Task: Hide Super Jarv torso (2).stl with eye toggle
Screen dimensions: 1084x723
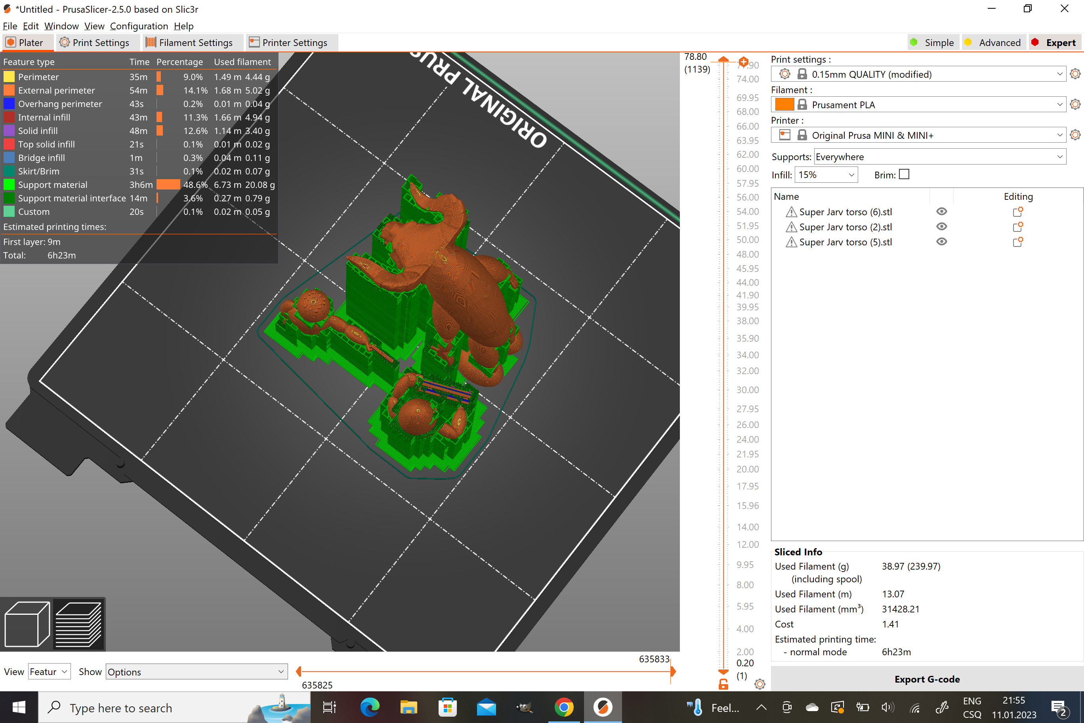Action: pyautogui.click(x=942, y=226)
